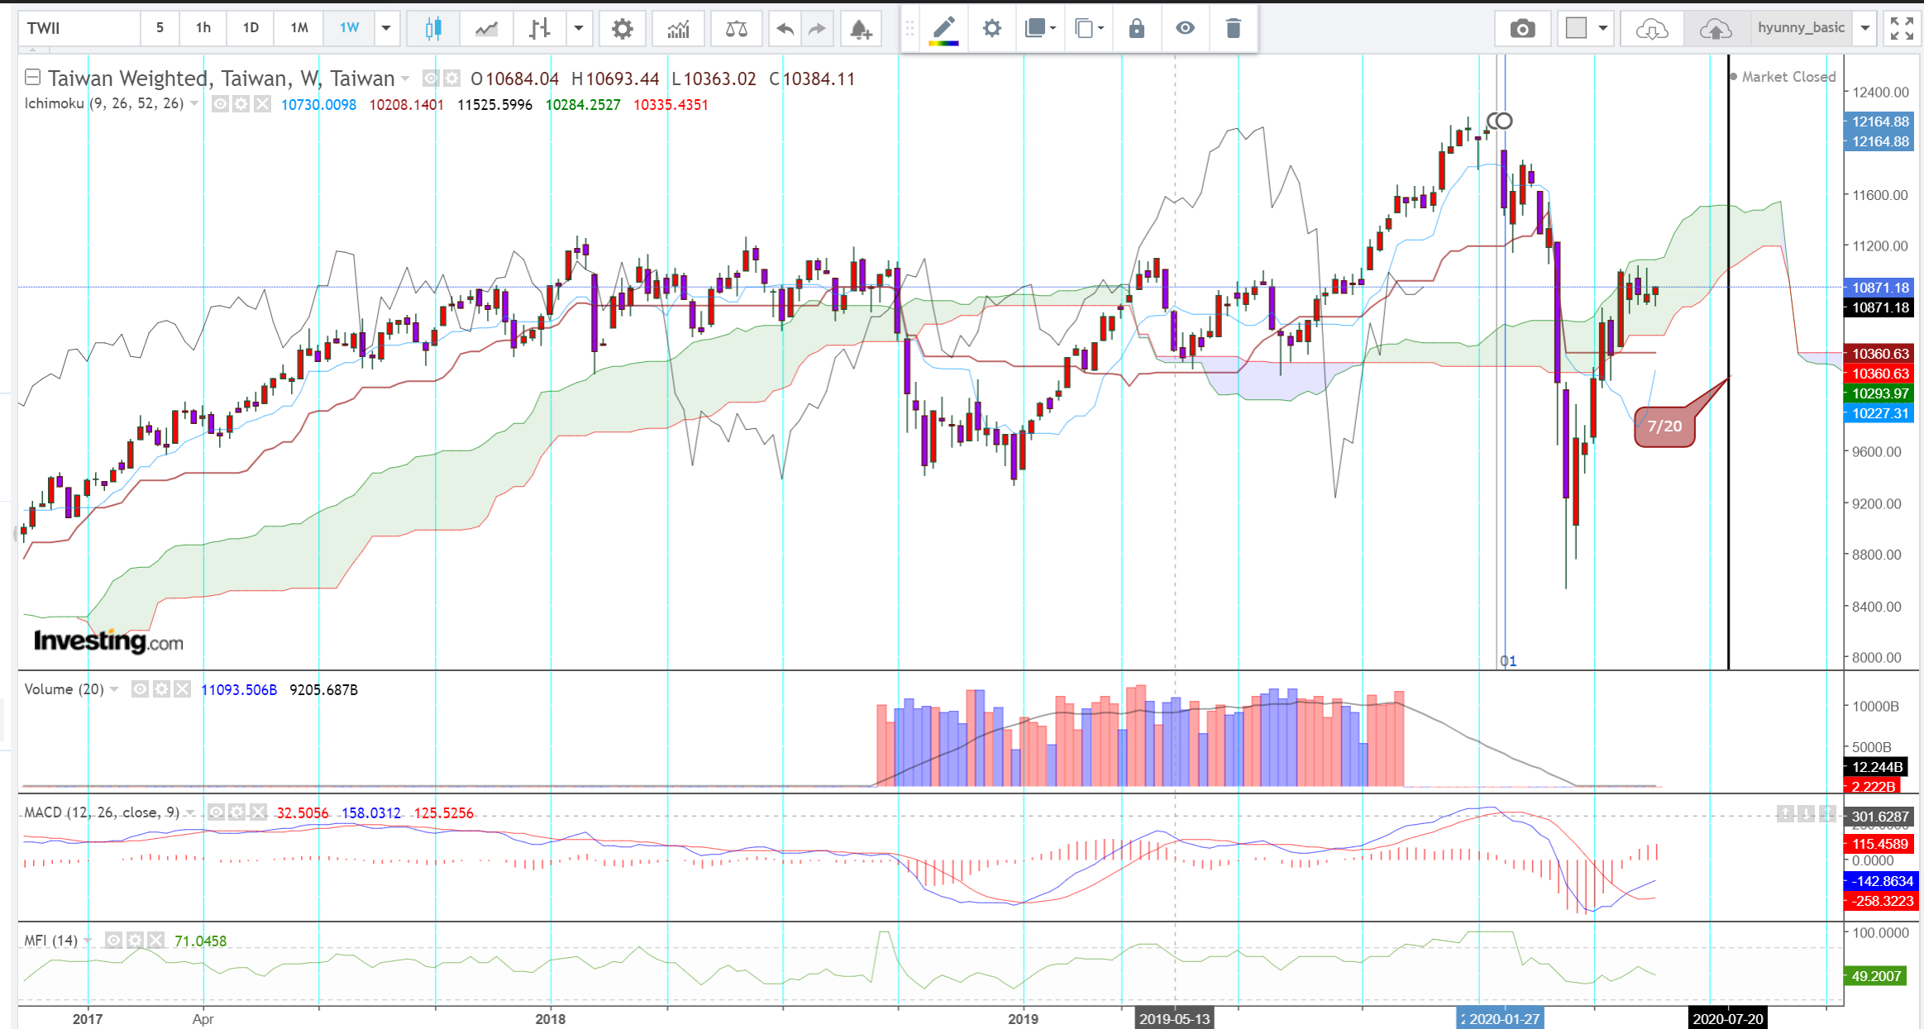Click the compare symbols scales icon
The image size is (1924, 1029).
click(736, 29)
